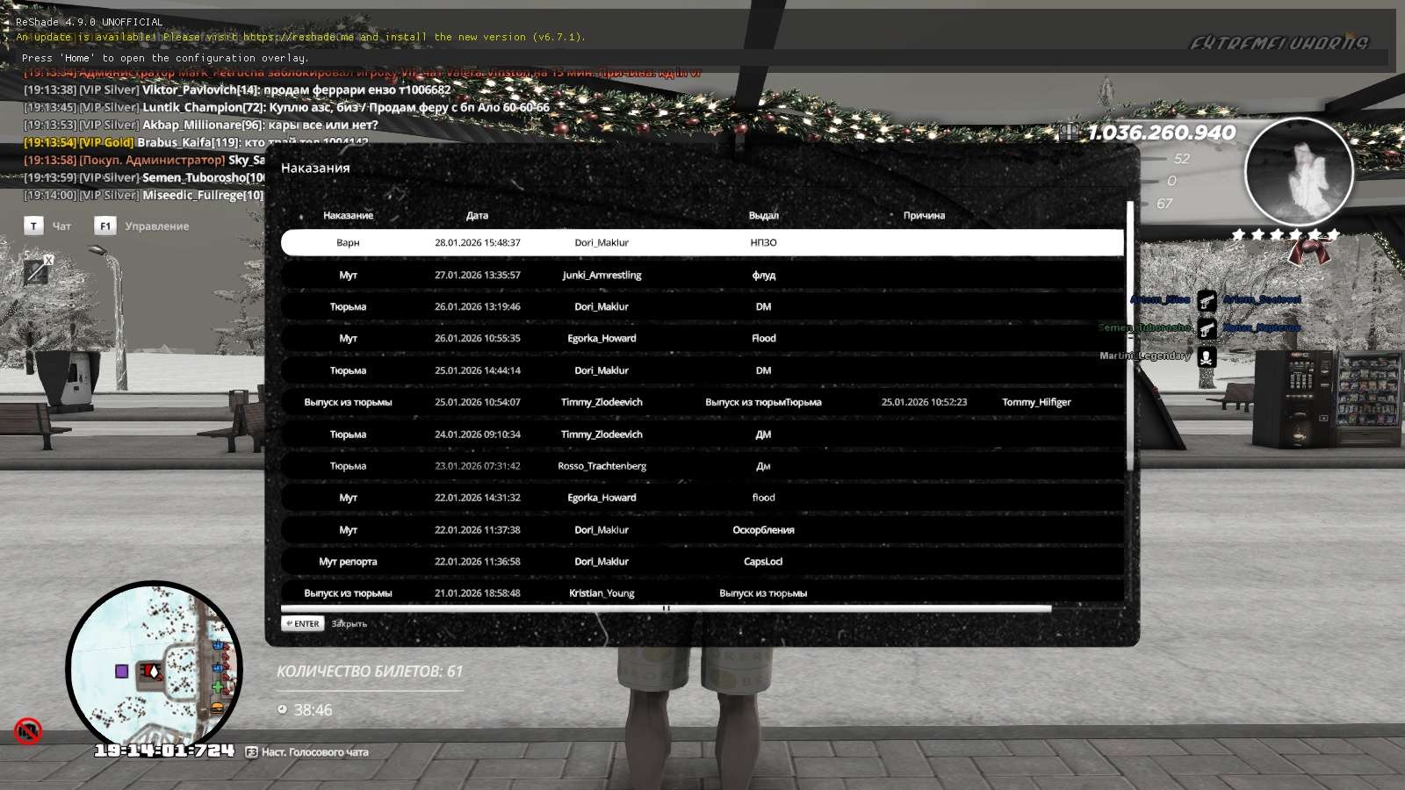
Task: Select the Тюрьма row dated 24.01.2026 09:10:34
Action: coord(702,434)
